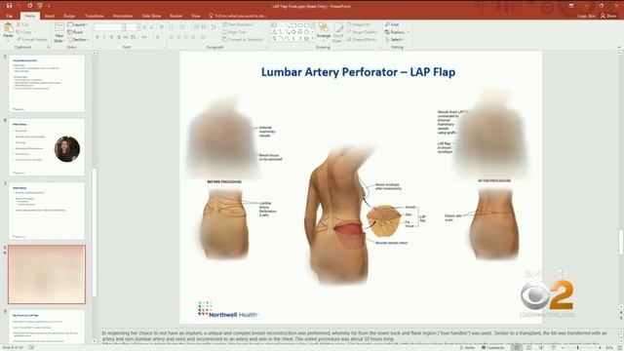This screenshot has height=351, width=624.
Task: Click the Paste clipboard icon
Action: (8, 28)
